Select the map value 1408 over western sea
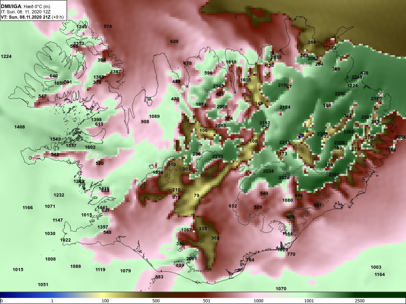 tap(19, 127)
